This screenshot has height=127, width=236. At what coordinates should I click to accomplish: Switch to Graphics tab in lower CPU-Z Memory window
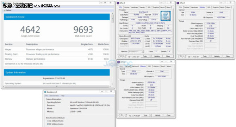tap(156, 66)
